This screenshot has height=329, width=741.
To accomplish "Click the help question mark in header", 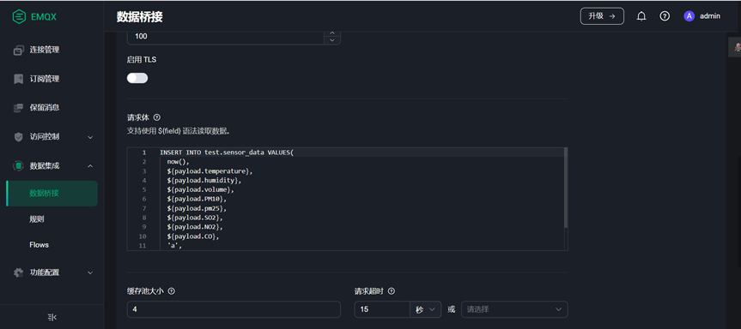I will pyautogui.click(x=665, y=16).
